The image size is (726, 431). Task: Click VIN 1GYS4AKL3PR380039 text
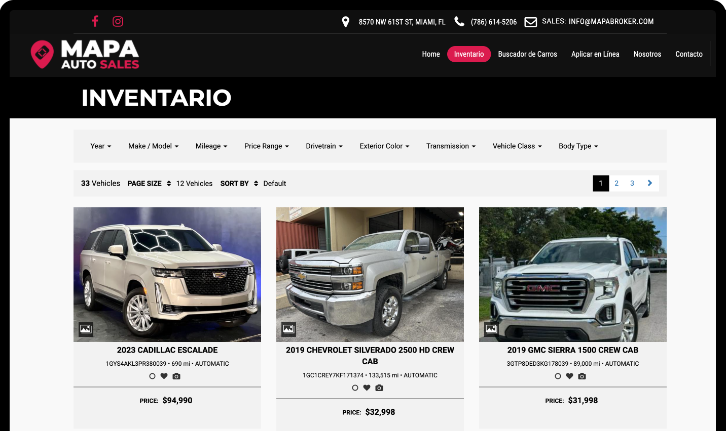pyautogui.click(x=136, y=364)
